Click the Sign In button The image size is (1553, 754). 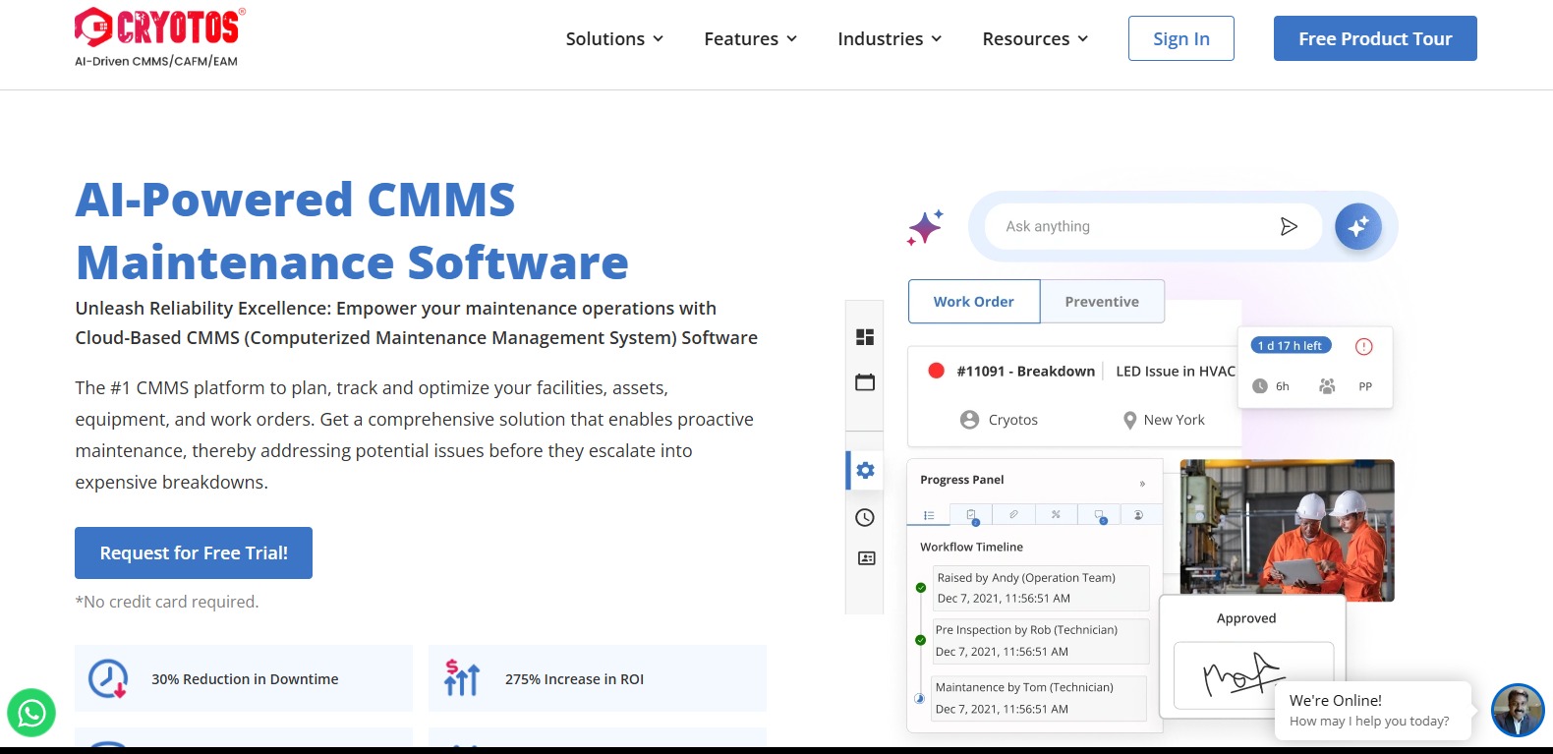click(1181, 38)
